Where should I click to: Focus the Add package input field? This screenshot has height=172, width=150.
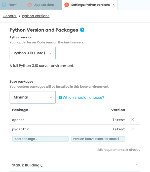40,139
